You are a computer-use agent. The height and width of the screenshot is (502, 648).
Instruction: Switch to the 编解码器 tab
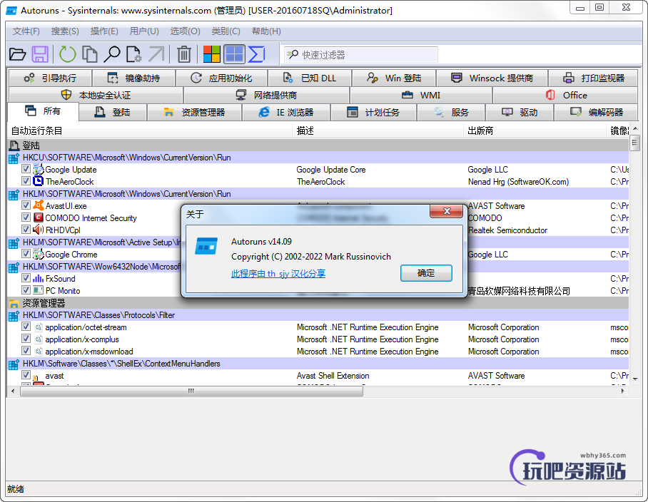click(x=597, y=112)
